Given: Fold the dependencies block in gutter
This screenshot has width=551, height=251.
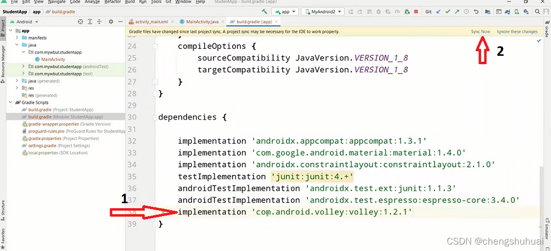Looking at the screenshot, I should (x=154, y=118).
